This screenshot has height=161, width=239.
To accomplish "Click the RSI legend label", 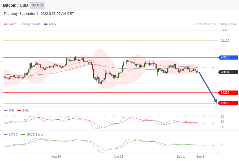I will point(12,111).
